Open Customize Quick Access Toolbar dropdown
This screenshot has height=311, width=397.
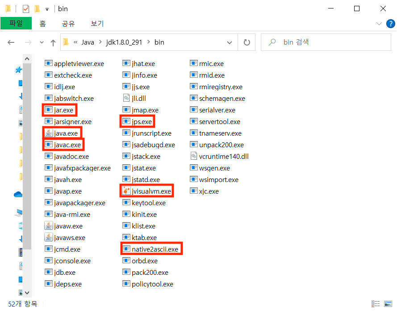click(x=47, y=9)
